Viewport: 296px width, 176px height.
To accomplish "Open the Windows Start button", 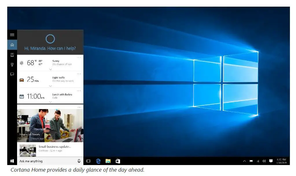I will (12, 161).
